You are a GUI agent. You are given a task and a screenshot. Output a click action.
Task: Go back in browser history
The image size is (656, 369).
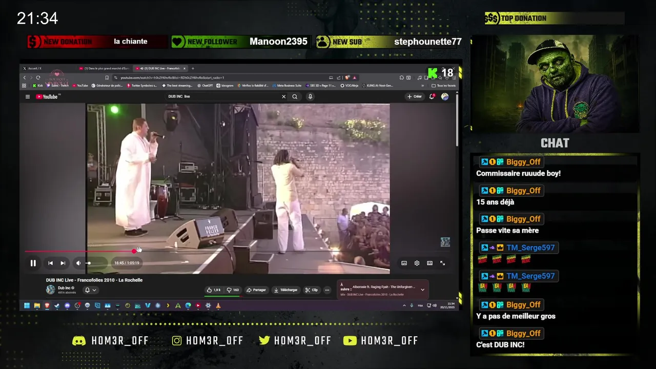[x=24, y=77]
